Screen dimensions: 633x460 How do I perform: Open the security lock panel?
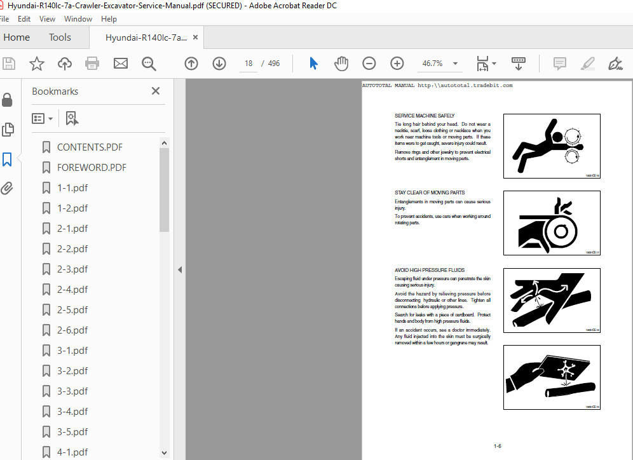click(x=7, y=100)
